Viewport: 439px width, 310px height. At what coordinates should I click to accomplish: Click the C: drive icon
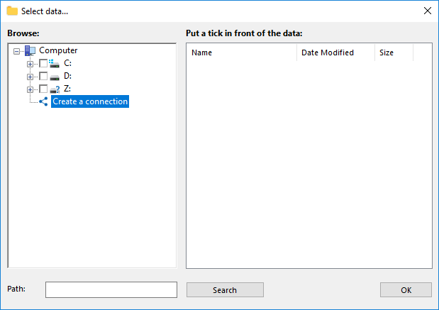point(55,63)
